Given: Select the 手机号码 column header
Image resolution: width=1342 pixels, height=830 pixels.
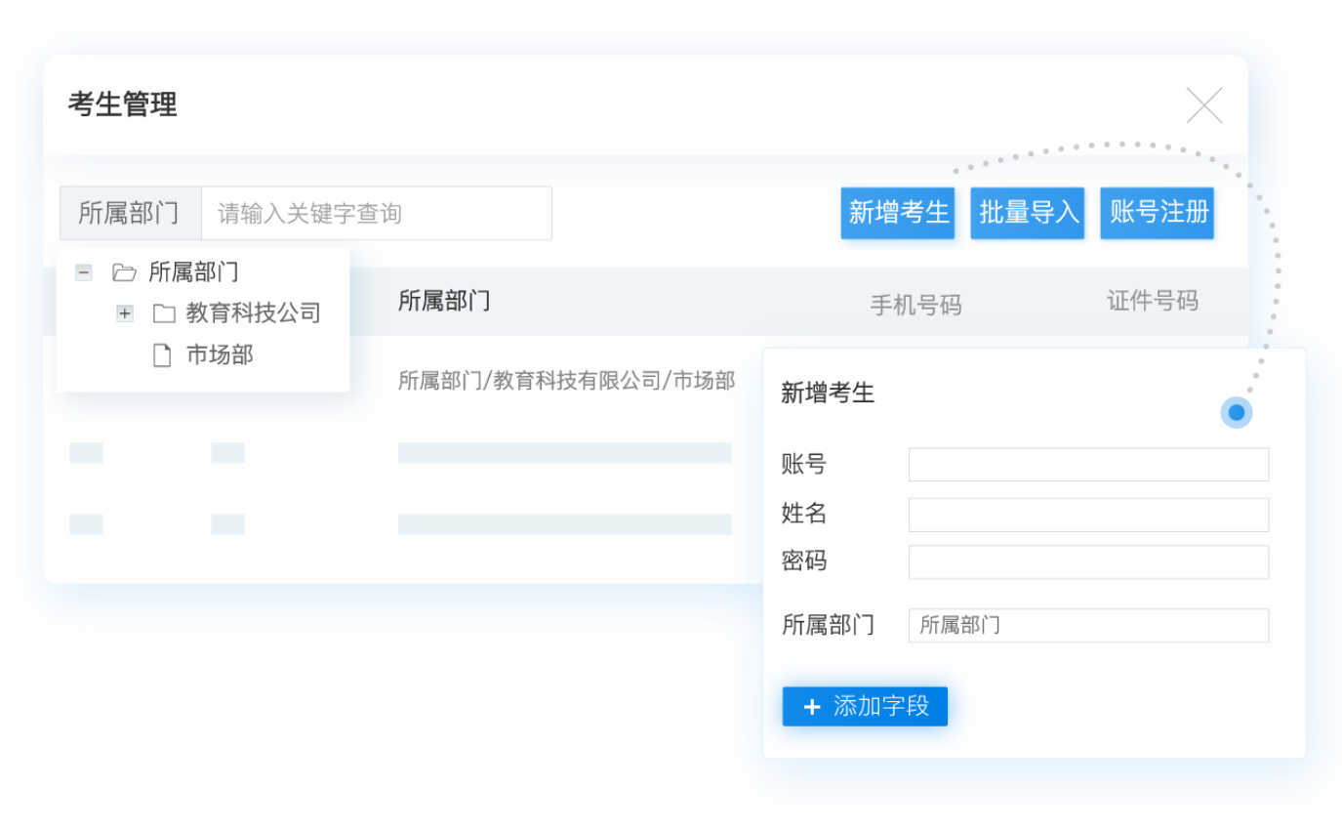Looking at the screenshot, I should (x=915, y=306).
